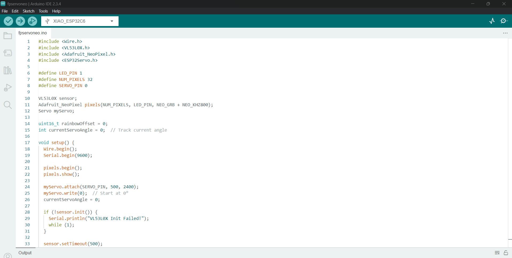Open the Debug sidebar panel
The image size is (512, 258).
(8, 88)
